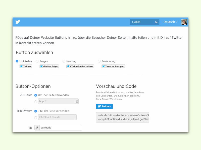This screenshot has height=150, width=201.
Task: Click the search magnifier icon
Action: click(156, 22)
